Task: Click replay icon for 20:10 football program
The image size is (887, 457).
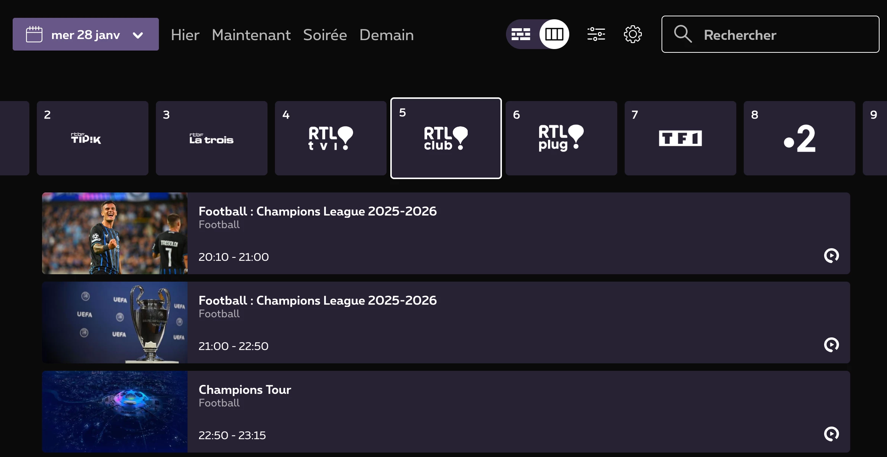Action: coord(831,256)
